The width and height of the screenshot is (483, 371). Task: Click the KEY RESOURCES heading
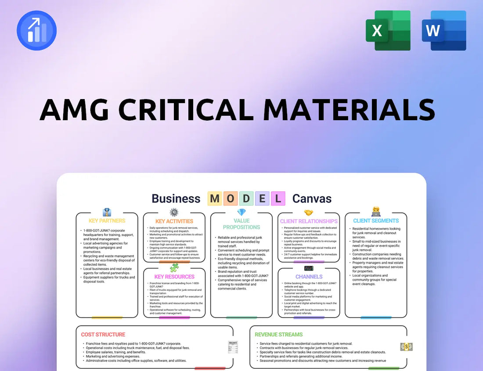174,277
